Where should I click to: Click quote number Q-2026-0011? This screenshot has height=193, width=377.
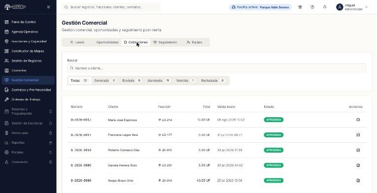click(x=81, y=135)
